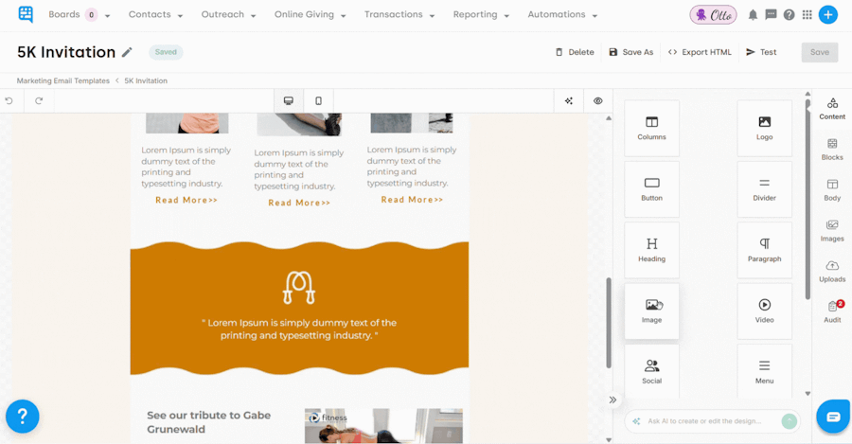The image size is (852, 444).
Task: Open the Blocks sidebar tab
Action: tap(832, 150)
